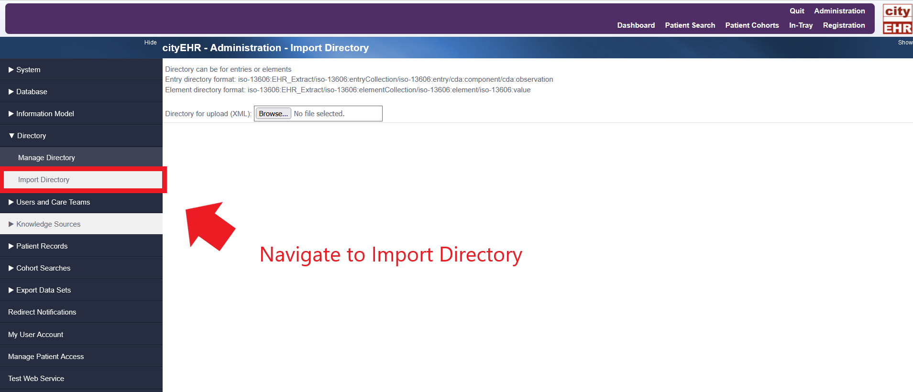Expand the Cohort Searches triangle
This screenshot has height=392, width=913.
click(x=11, y=268)
